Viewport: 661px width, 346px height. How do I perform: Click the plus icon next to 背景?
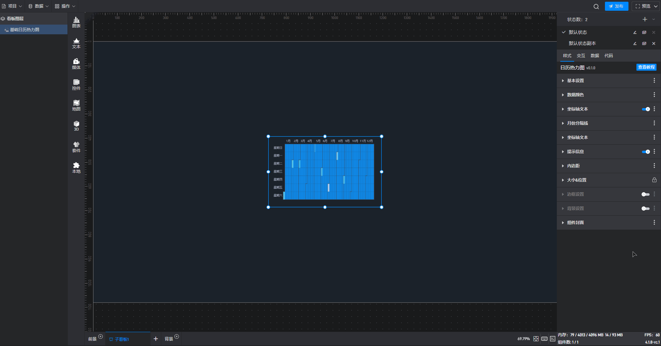pyautogui.click(x=177, y=337)
